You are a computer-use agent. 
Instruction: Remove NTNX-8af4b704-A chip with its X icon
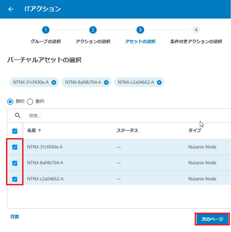coord(106,82)
